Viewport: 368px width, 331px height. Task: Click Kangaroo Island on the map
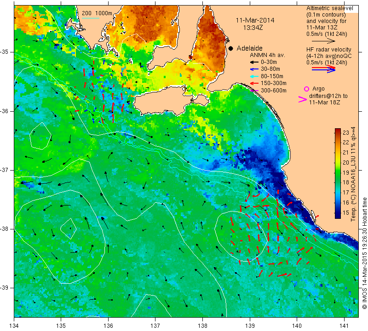(x=164, y=100)
